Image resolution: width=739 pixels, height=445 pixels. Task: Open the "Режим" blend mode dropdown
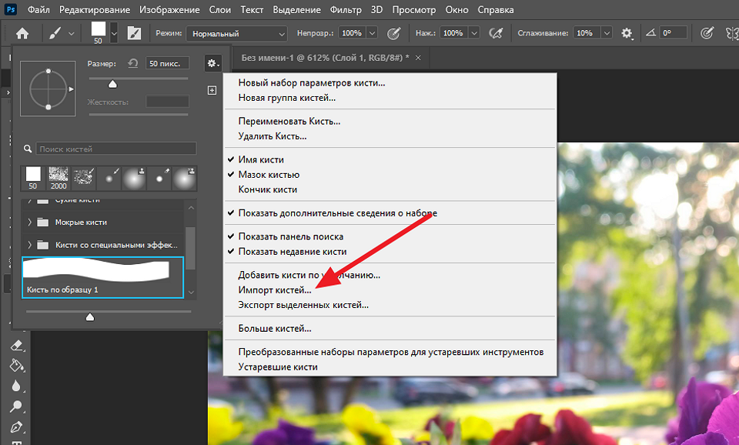(237, 33)
